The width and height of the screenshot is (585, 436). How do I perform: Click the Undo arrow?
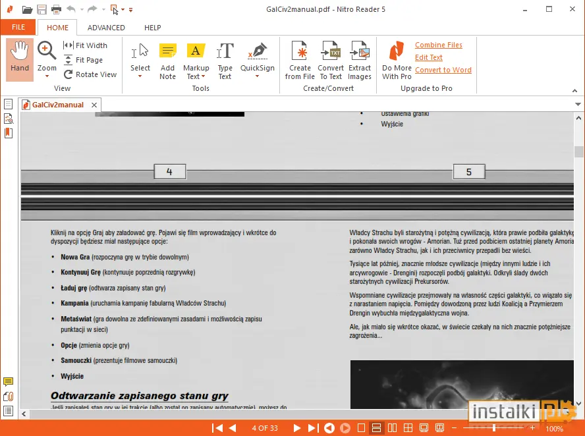[x=71, y=9]
